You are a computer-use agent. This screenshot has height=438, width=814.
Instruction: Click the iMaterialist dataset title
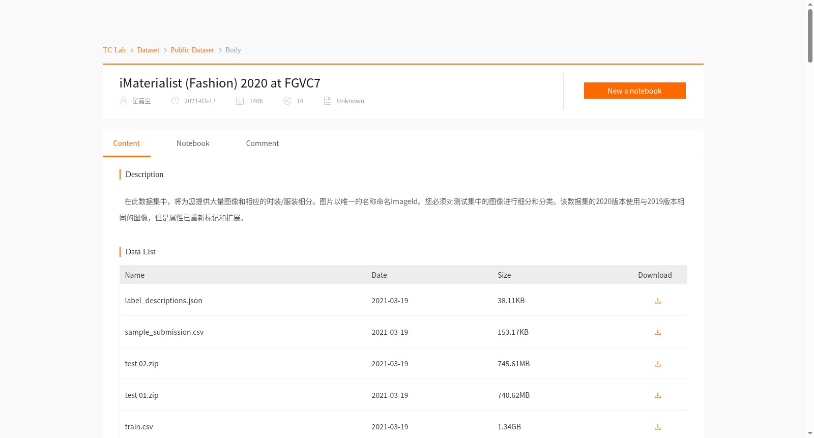pos(220,83)
